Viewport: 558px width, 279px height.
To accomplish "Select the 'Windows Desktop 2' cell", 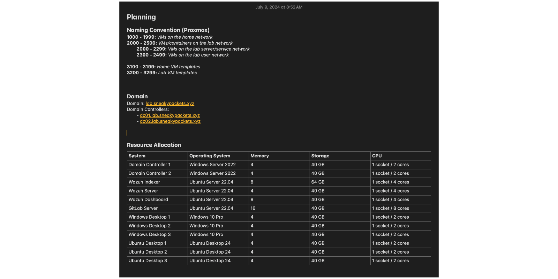I will [x=158, y=226].
